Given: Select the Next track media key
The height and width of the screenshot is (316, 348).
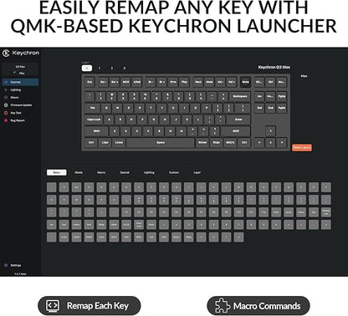Looking at the screenshot, I should point(198,82).
